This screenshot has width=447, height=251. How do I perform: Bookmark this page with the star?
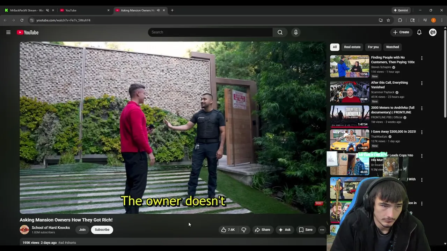tap(388, 20)
